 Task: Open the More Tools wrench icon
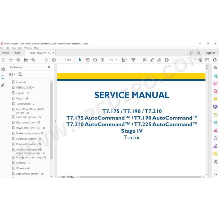tap(216, 162)
